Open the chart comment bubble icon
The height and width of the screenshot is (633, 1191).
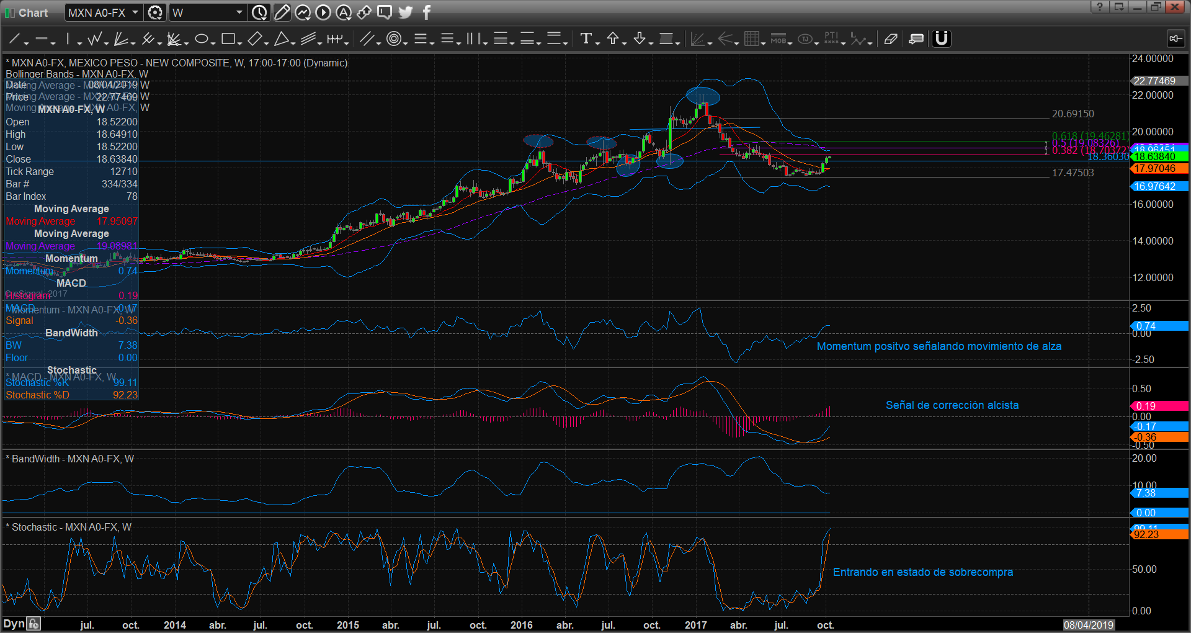pyautogui.click(x=385, y=12)
